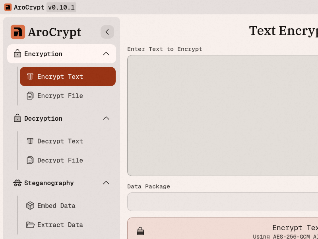Click the AroCrypt icon in the title bar
Image resolution: width=318 pixels, height=239 pixels.
click(8, 7)
